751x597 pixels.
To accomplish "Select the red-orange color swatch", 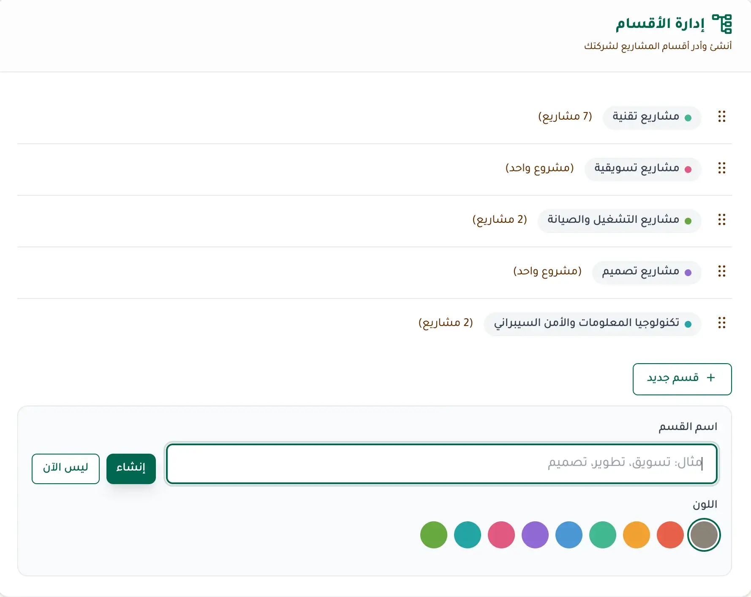I will 670,535.
